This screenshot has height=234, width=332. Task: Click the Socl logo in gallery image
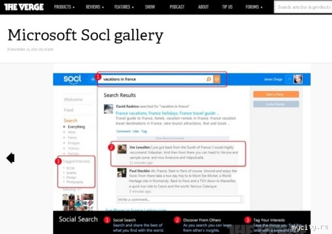click(72, 79)
